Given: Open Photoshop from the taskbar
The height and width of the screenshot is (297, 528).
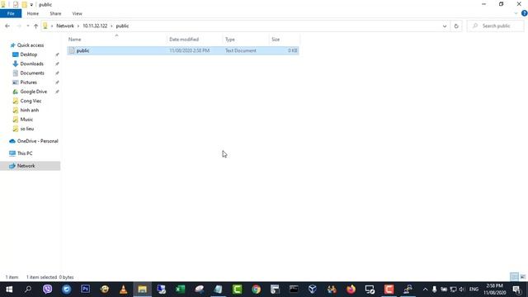Looking at the screenshot, I should (x=85, y=290).
